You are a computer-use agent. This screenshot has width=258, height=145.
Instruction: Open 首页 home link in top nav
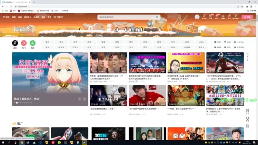point(6,17)
